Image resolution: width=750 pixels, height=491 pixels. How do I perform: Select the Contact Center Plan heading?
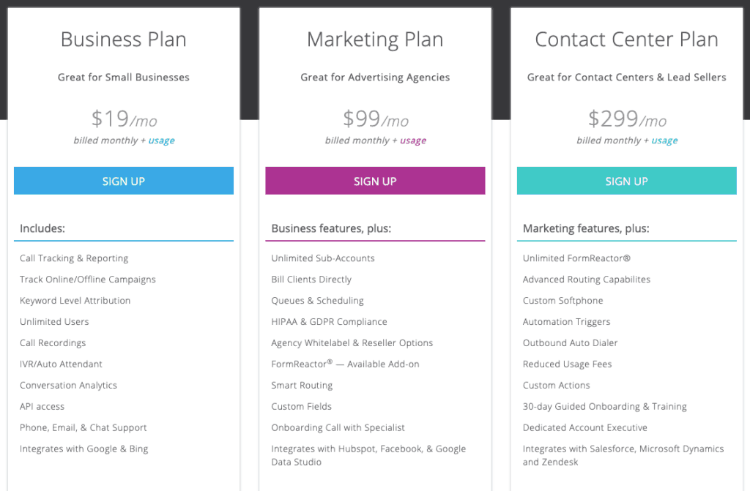(626, 39)
